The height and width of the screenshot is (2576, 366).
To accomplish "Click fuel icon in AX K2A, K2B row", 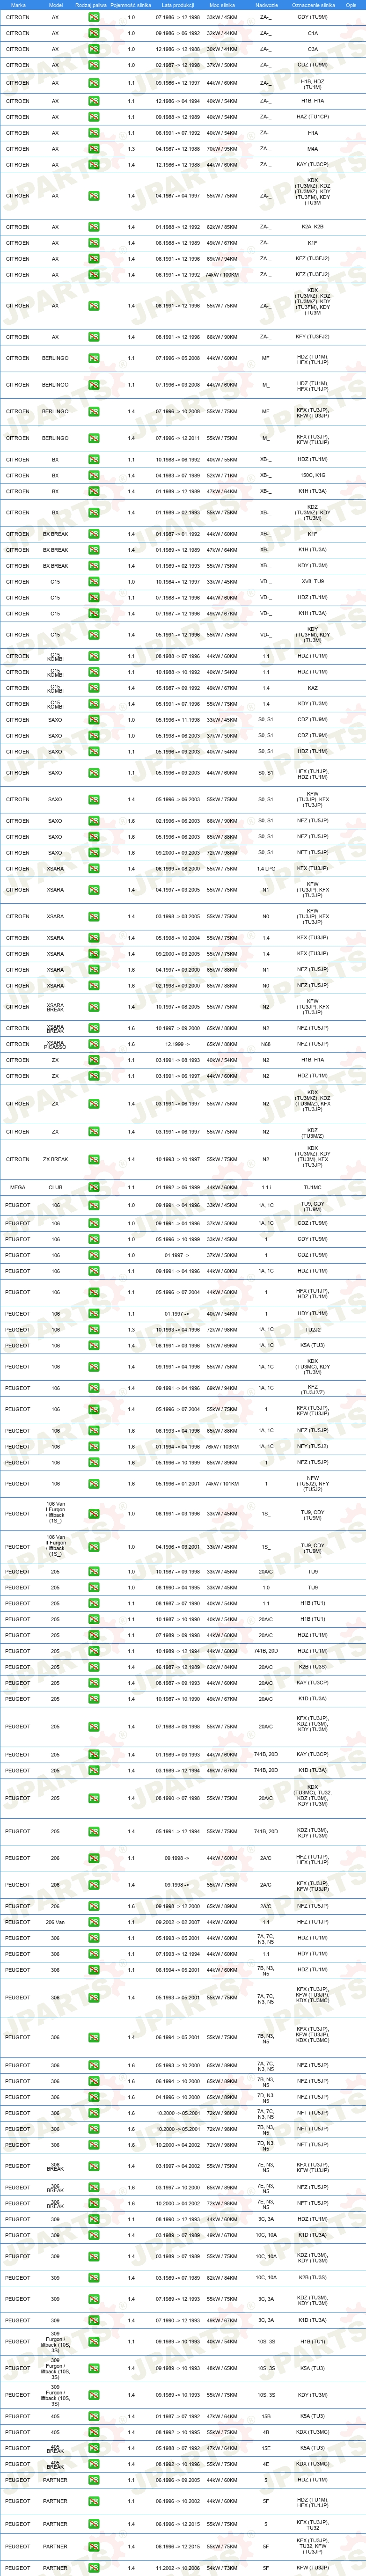I will [94, 227].
